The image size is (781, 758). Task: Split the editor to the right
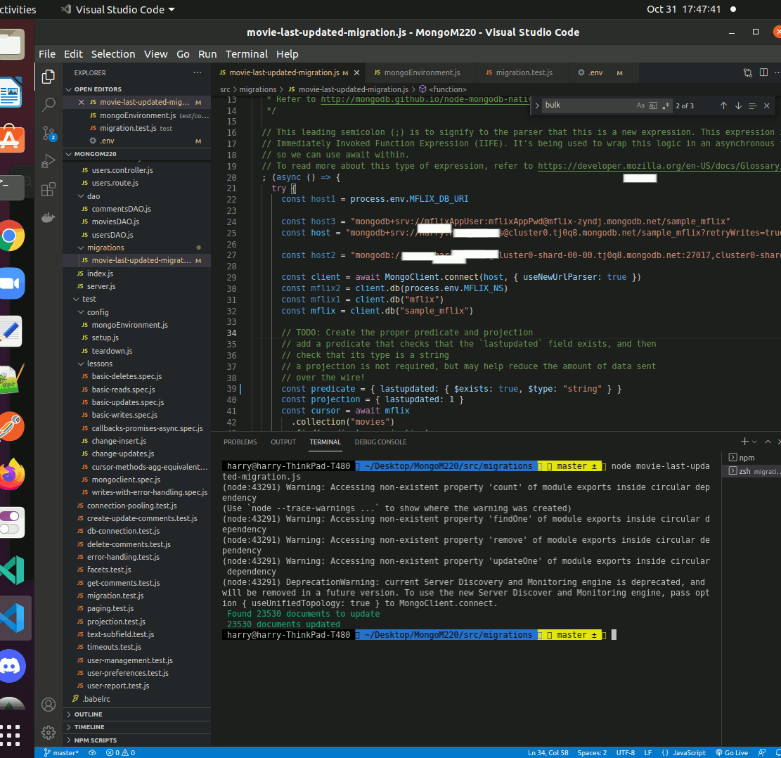pyautogui.click(x=763, y=72)
